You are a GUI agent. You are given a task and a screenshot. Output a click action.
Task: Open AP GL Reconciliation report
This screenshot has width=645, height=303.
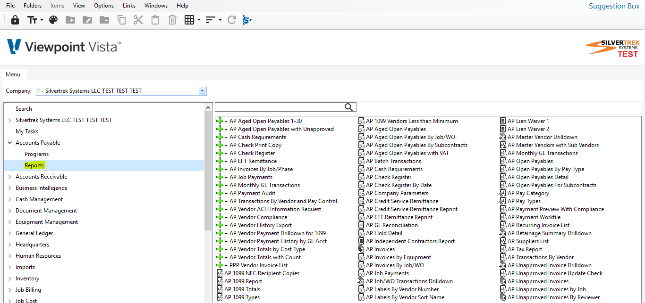[x=392, y=225]
